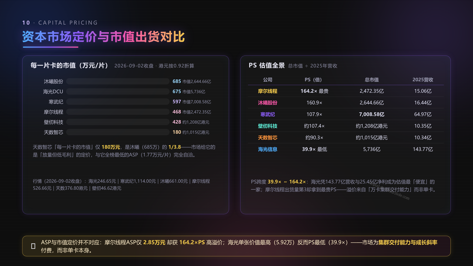Click the value 597 beside the 寒武纪 bar

tap(177, 102)
